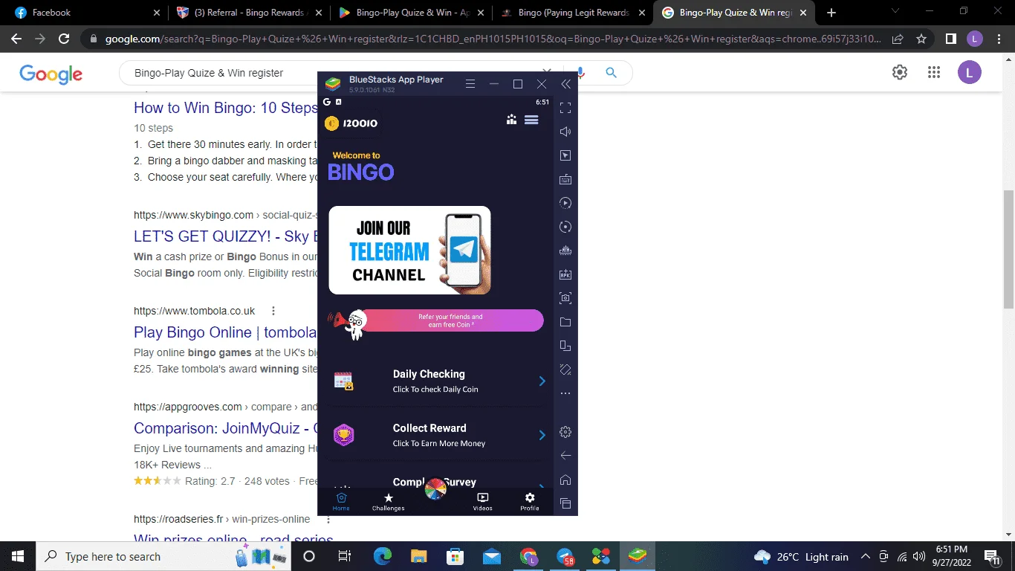Toggle BlueStacks full screen mode
Image resolution: width=1015 pixels, height=571 pixels.
565,108
